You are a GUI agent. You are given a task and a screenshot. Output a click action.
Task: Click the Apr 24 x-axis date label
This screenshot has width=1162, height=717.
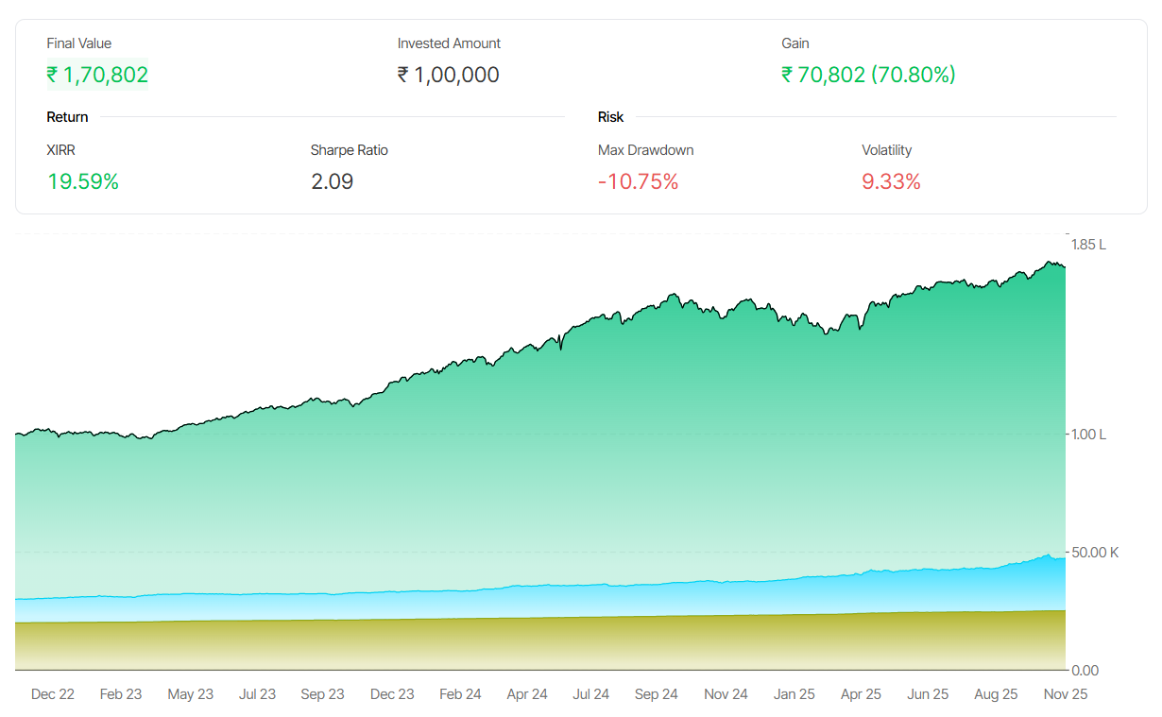526,694
